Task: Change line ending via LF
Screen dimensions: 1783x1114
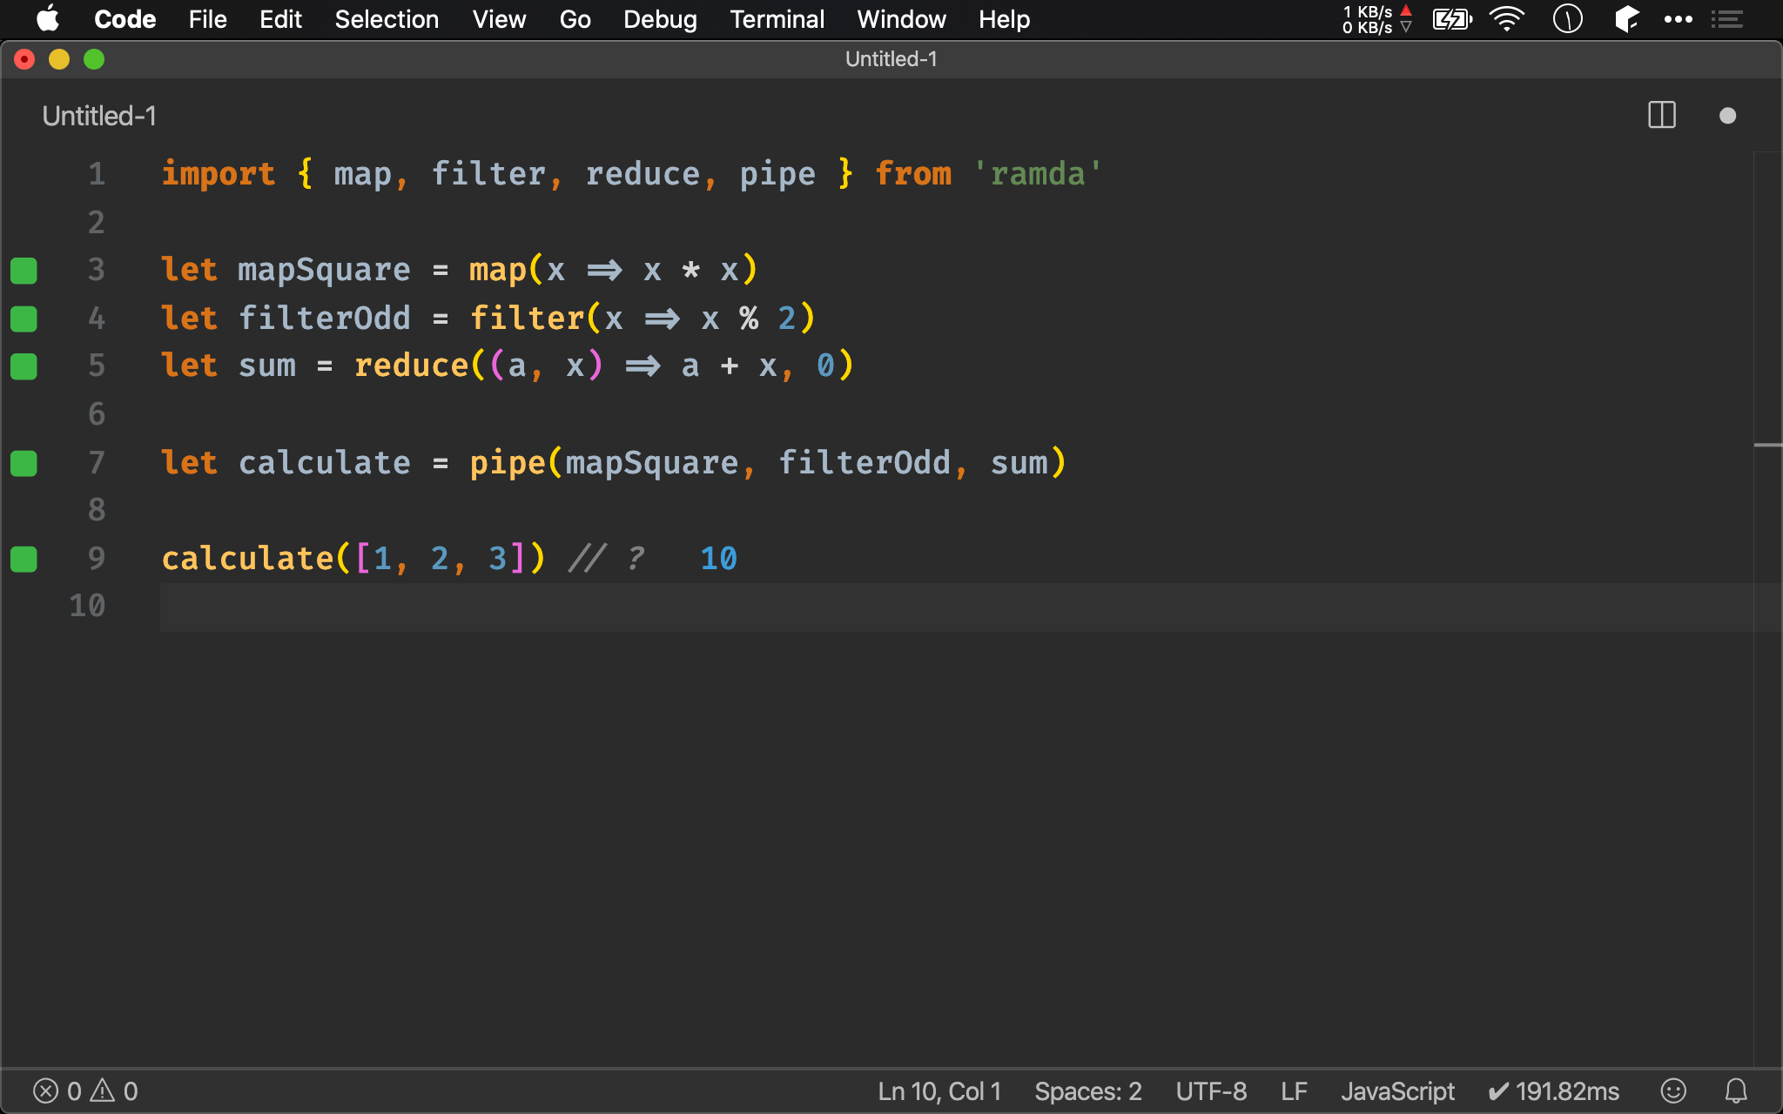Action: coord(1294,1091)
